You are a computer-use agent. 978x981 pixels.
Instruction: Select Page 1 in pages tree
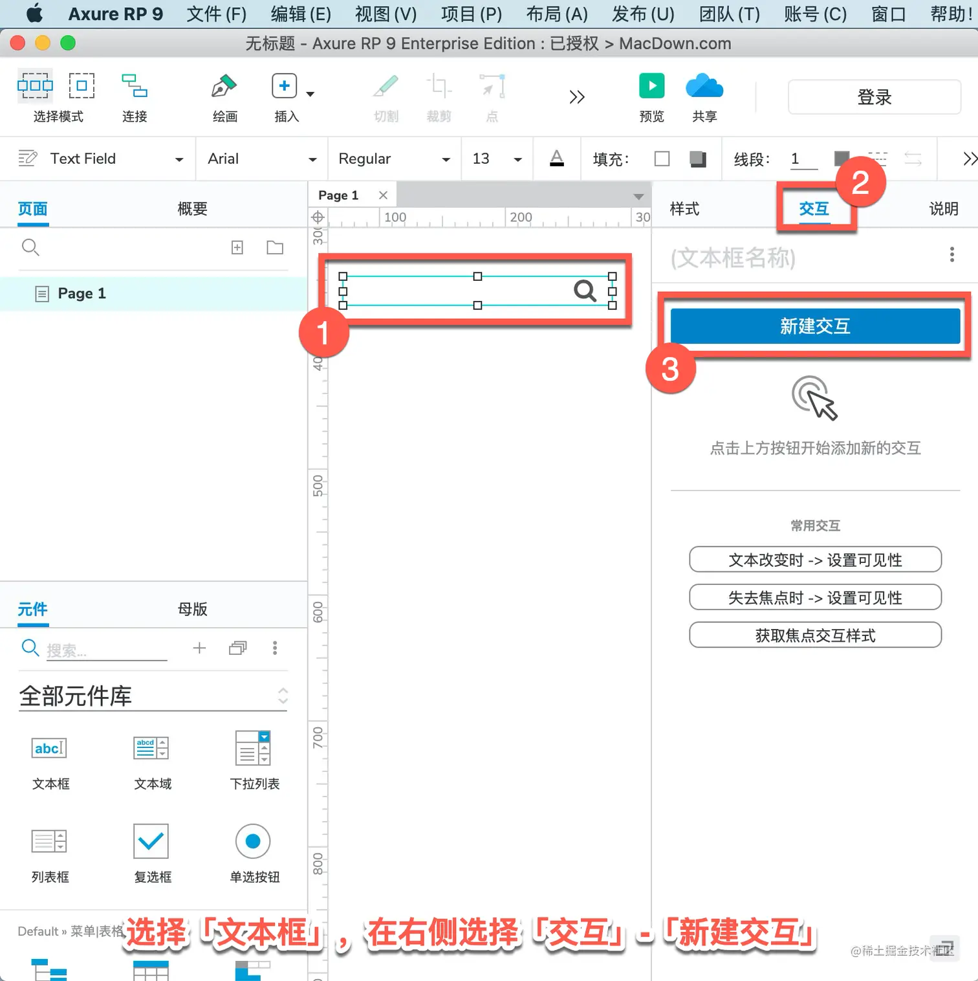pos(153,294)
